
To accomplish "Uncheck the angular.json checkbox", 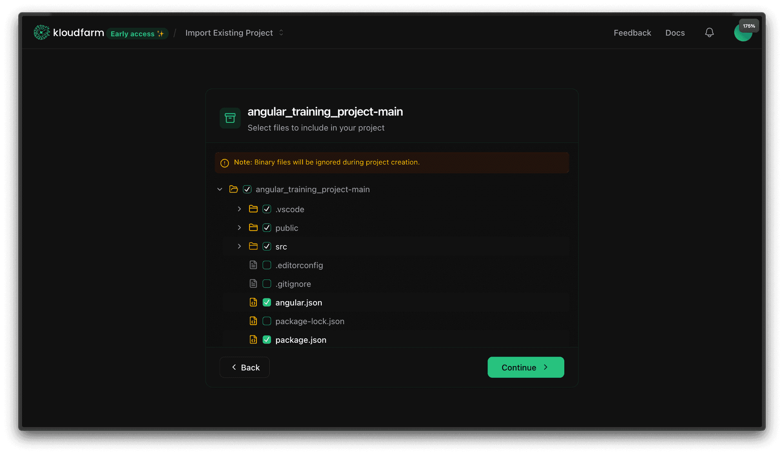I will click(x=267, y=302).
